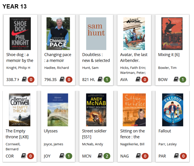
Task: Click green 2 availability badge on Street soldier
Action: 107,156
